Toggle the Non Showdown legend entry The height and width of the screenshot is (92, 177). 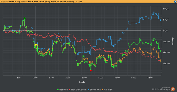pos(78,90)
